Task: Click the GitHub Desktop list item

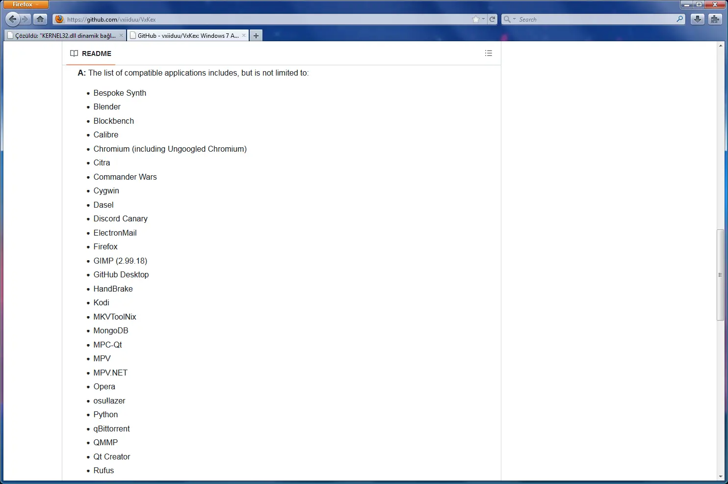Action: pos(121,274)
